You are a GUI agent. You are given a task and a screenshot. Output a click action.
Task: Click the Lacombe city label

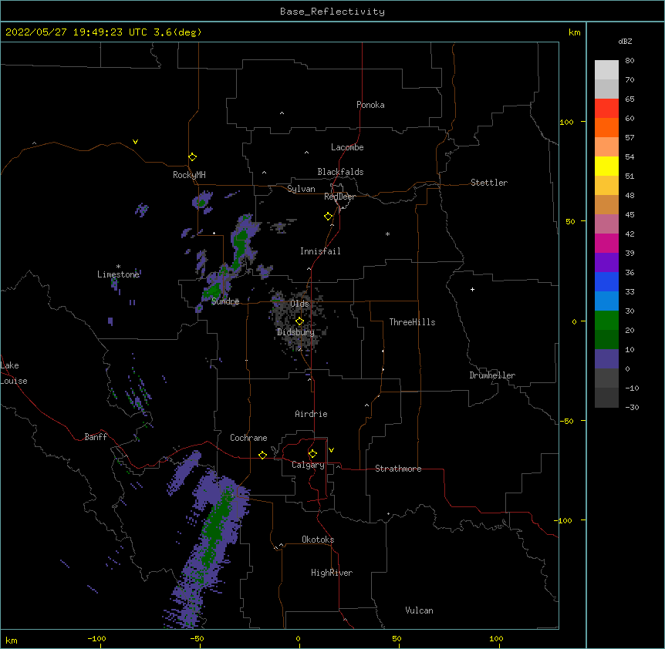tap(347, 147)
